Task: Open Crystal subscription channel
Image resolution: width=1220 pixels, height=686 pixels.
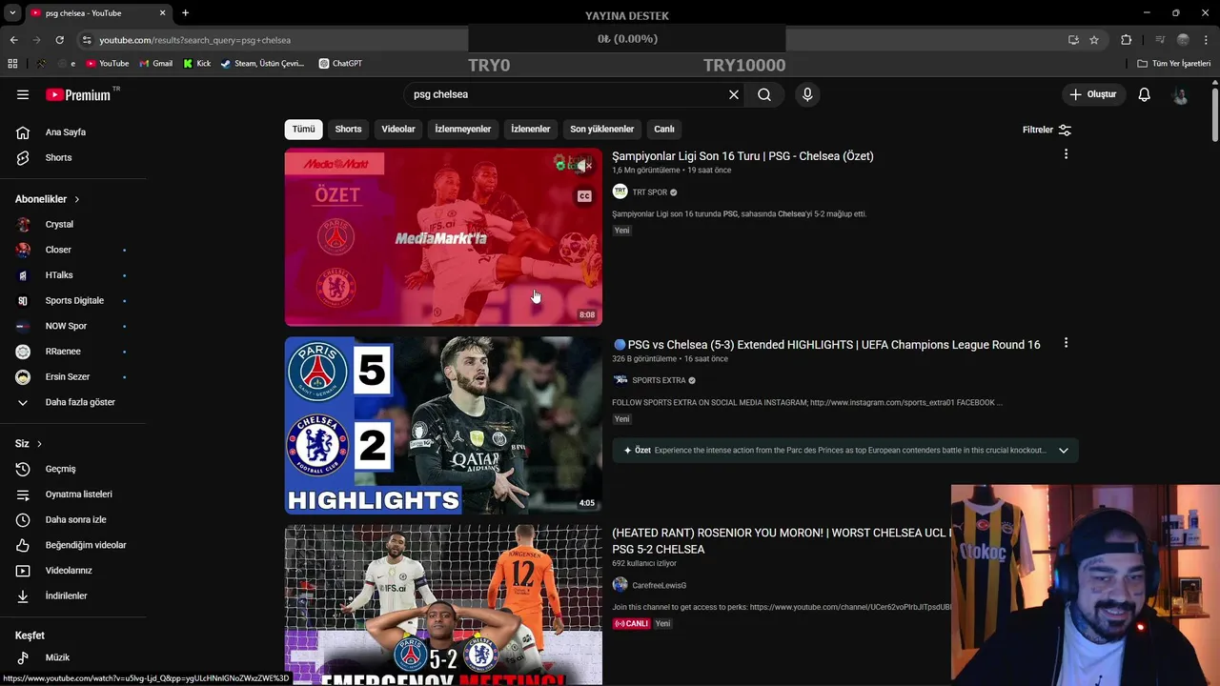Action: 59,225
